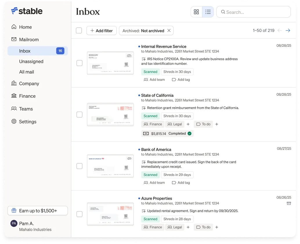Check the Bank of America mail checkbox
This screenshot has height=244, width=300.
(x=79, y=166)
